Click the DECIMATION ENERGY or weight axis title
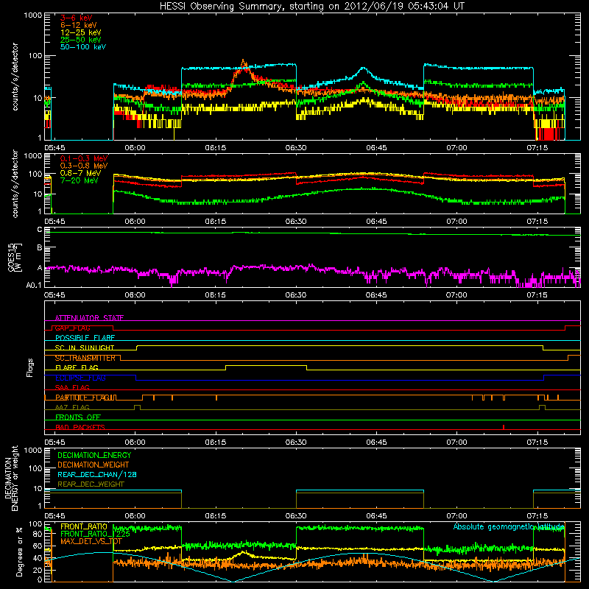Image resolution: width=589 pixels, height=589 pixels. (11, 478)
